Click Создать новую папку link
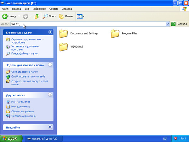The width and height of the screenshot is (189, 142). pos(25,72)
